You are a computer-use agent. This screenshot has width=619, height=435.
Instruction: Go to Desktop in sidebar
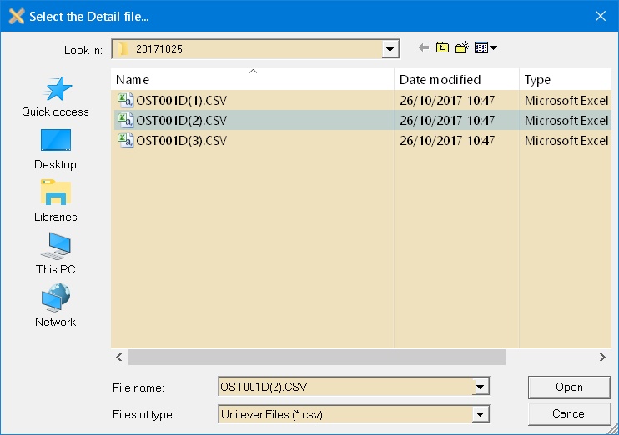(55, 149)
